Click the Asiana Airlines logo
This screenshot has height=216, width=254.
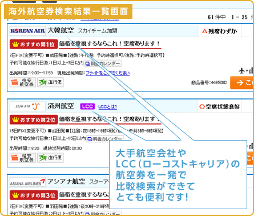[27, 182]
